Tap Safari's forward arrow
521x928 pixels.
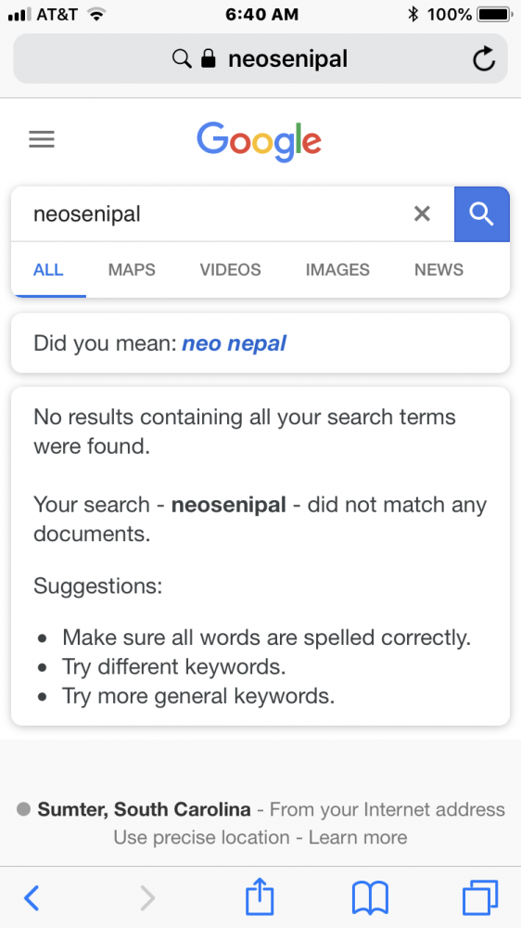click(x=147, y=898)
